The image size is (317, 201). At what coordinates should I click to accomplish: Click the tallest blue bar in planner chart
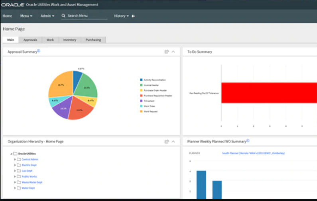point(201,185)
